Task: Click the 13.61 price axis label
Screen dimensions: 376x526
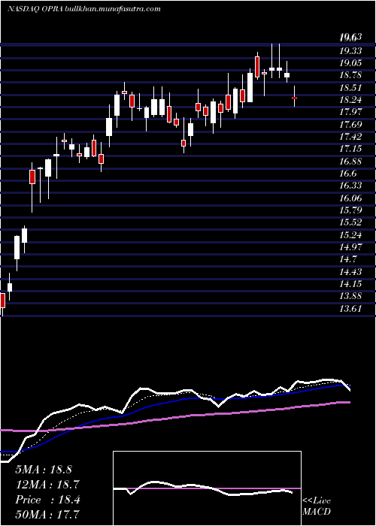Action: 350,309
